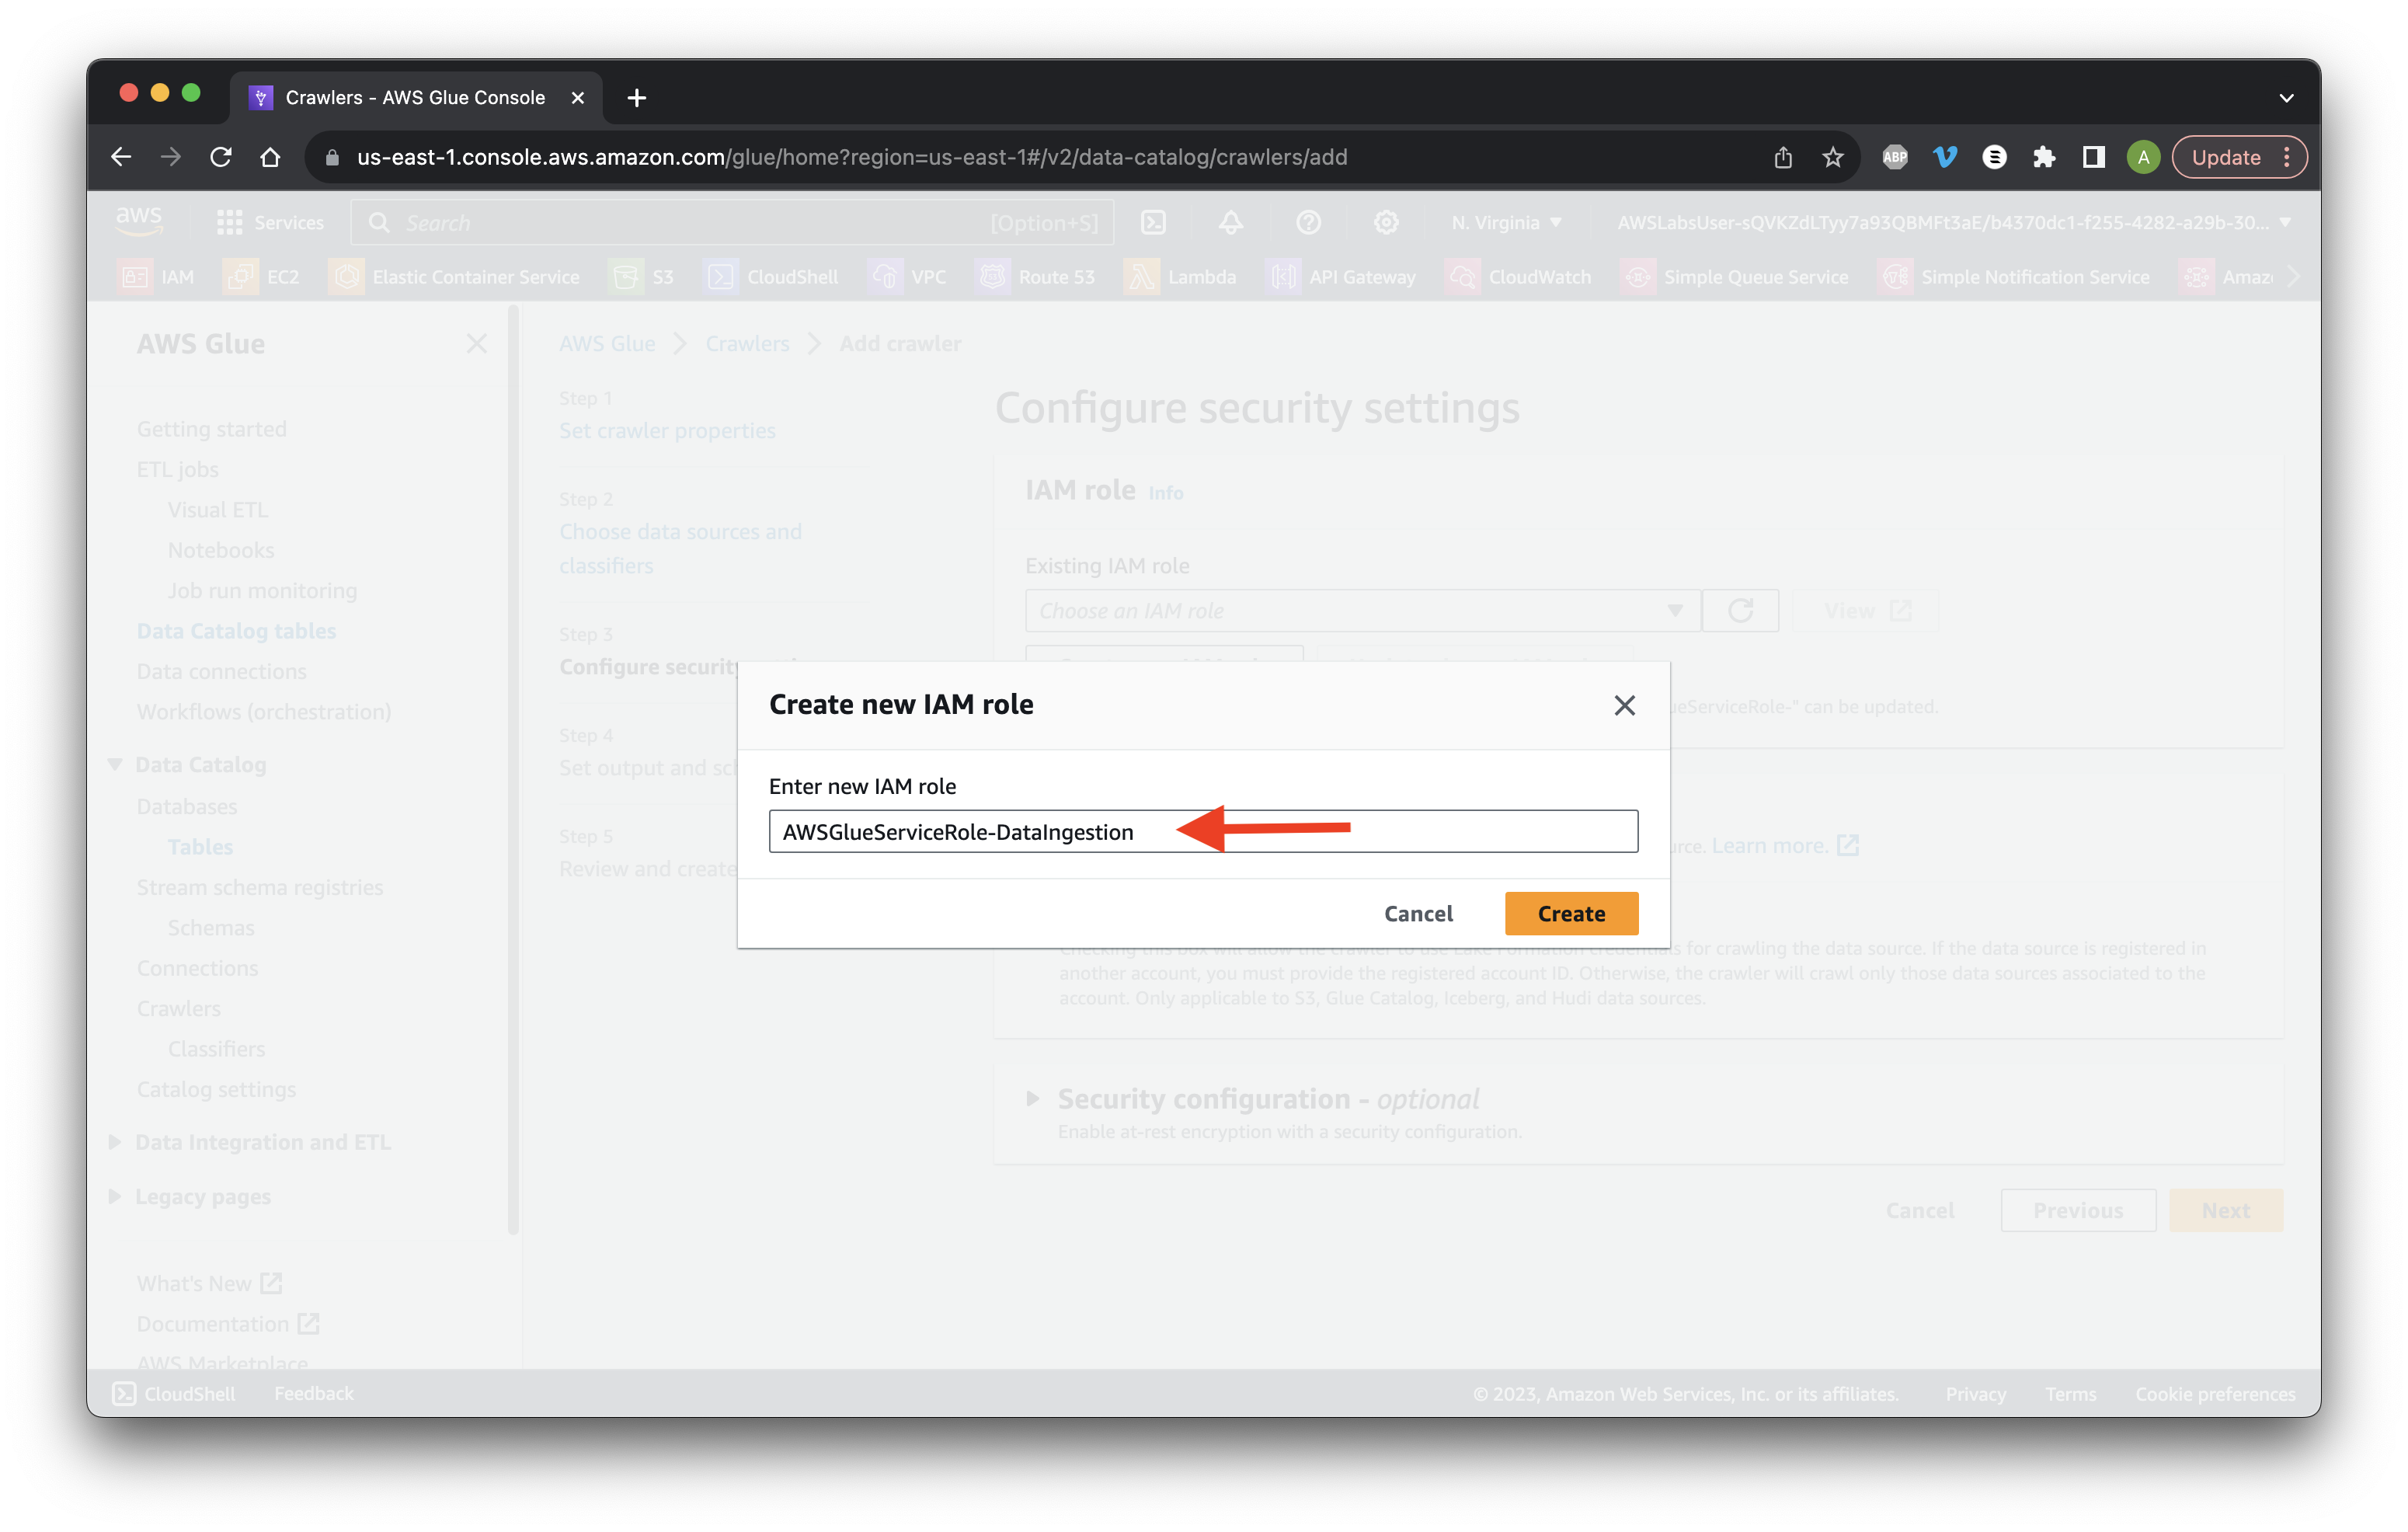The width and height of the screenshot is (2408, 1532).
Task: Open the N. Virginia region dropdown
Action: pos(1507,222)
